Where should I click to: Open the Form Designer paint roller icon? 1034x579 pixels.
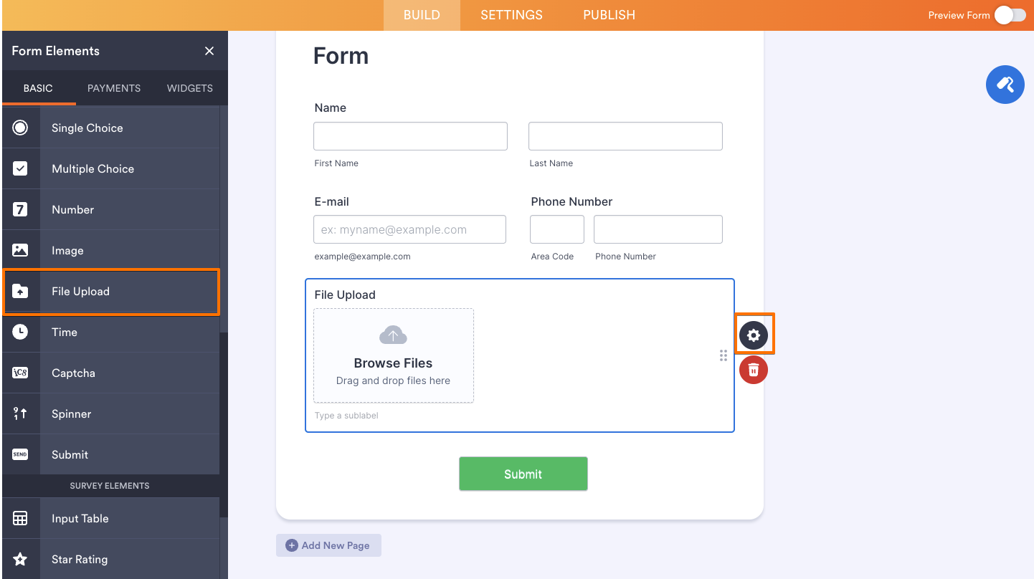click(x=1005, y=85)
